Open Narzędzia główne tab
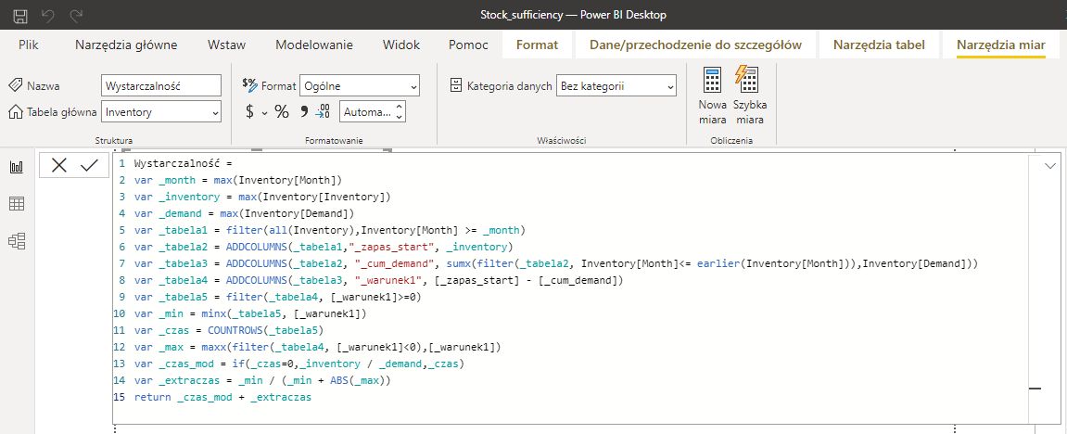Image resolution: width=1067 pixels, height=434 pixels. (x=126, y=45)
